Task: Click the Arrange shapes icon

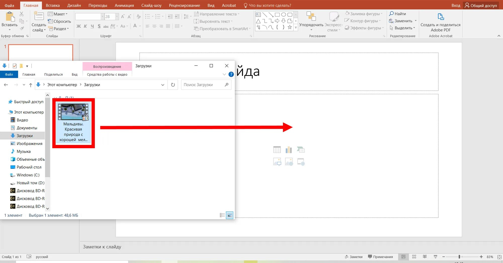Action: [x=311, y=16]
